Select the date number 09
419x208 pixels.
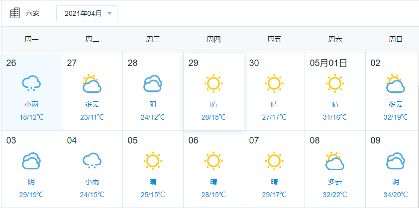[375, 140]
